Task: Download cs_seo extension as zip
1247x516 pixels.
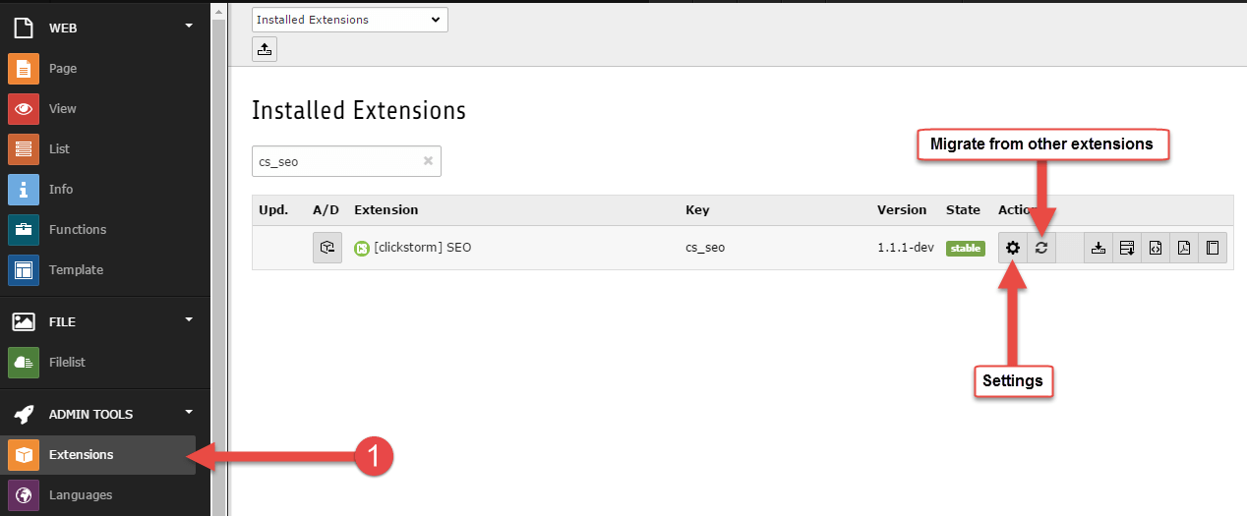Action: point(1099,249)
